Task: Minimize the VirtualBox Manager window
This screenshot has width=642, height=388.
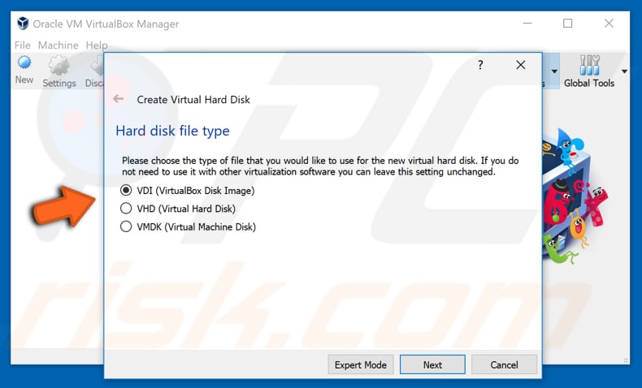Action: coord(527,24)
